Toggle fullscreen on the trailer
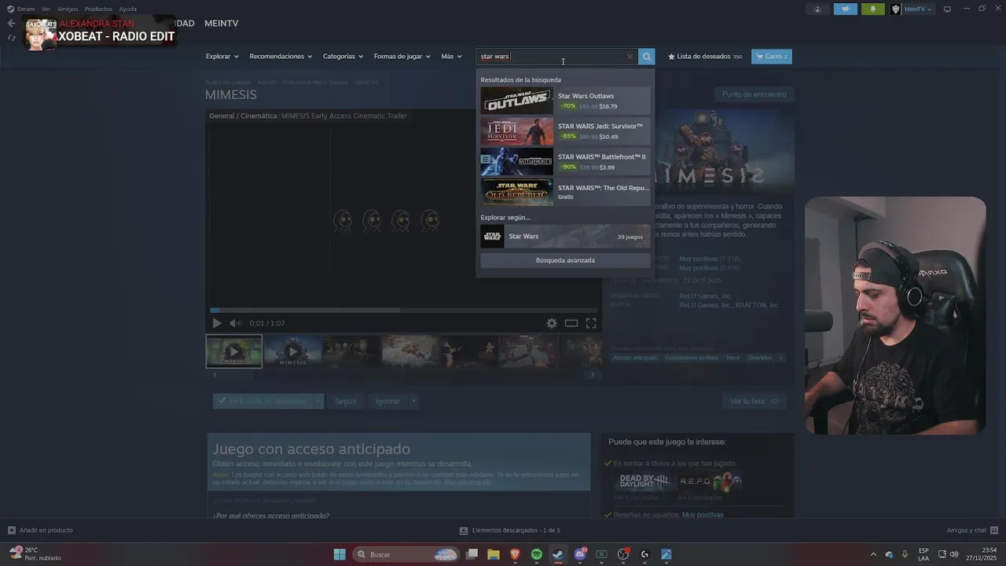Image resolution: width=1006 pixels, height=566 pixels. (591, 323)
